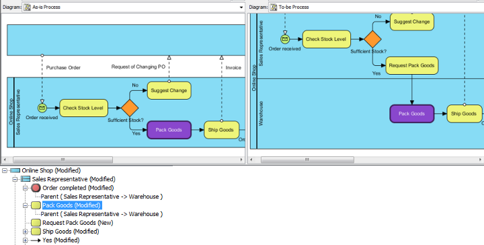Collapse the Online Shop (Modified) tree node
The height and width of the screenshot is (245, 484).
(5, 170)
